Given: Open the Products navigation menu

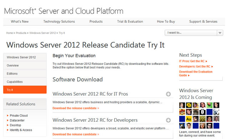Looking at the screenshot, I should coord(96,22).
